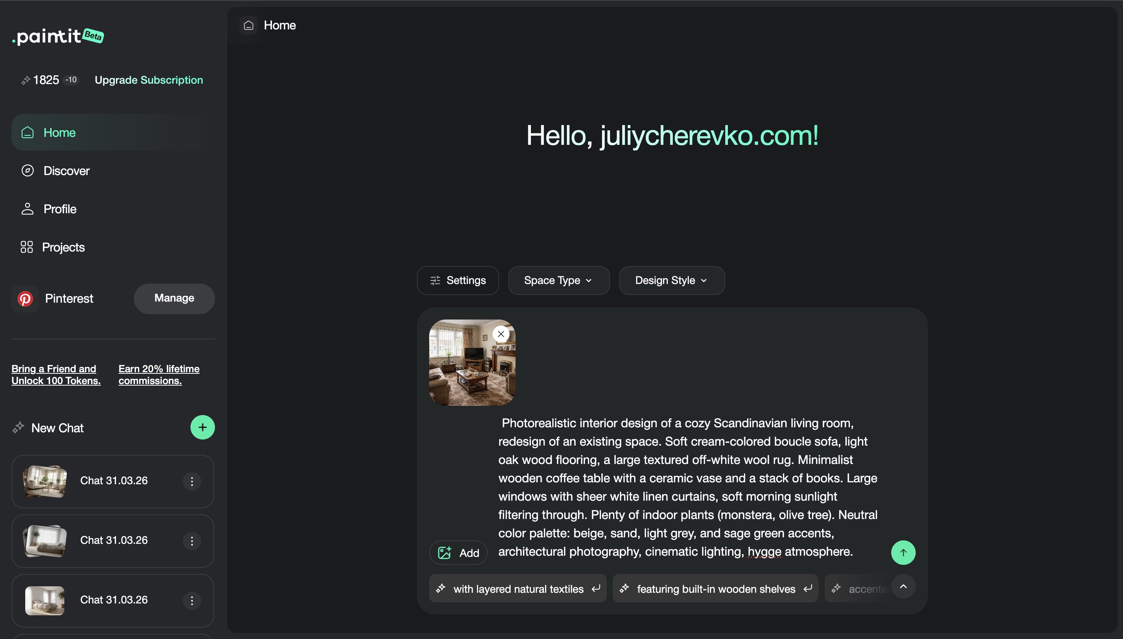Expand the Design Style dropdown
Image resolution: width=1123 pixels, height=639 pixels.
pyautogui.click(x=671, y=281)
